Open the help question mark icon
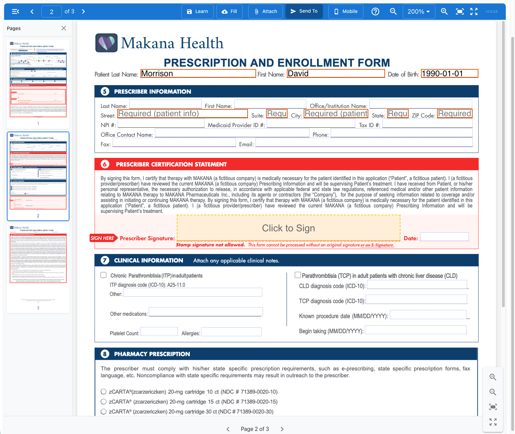Image resolution: width=515 pixels, height=434 pixels. pos(375,12)
